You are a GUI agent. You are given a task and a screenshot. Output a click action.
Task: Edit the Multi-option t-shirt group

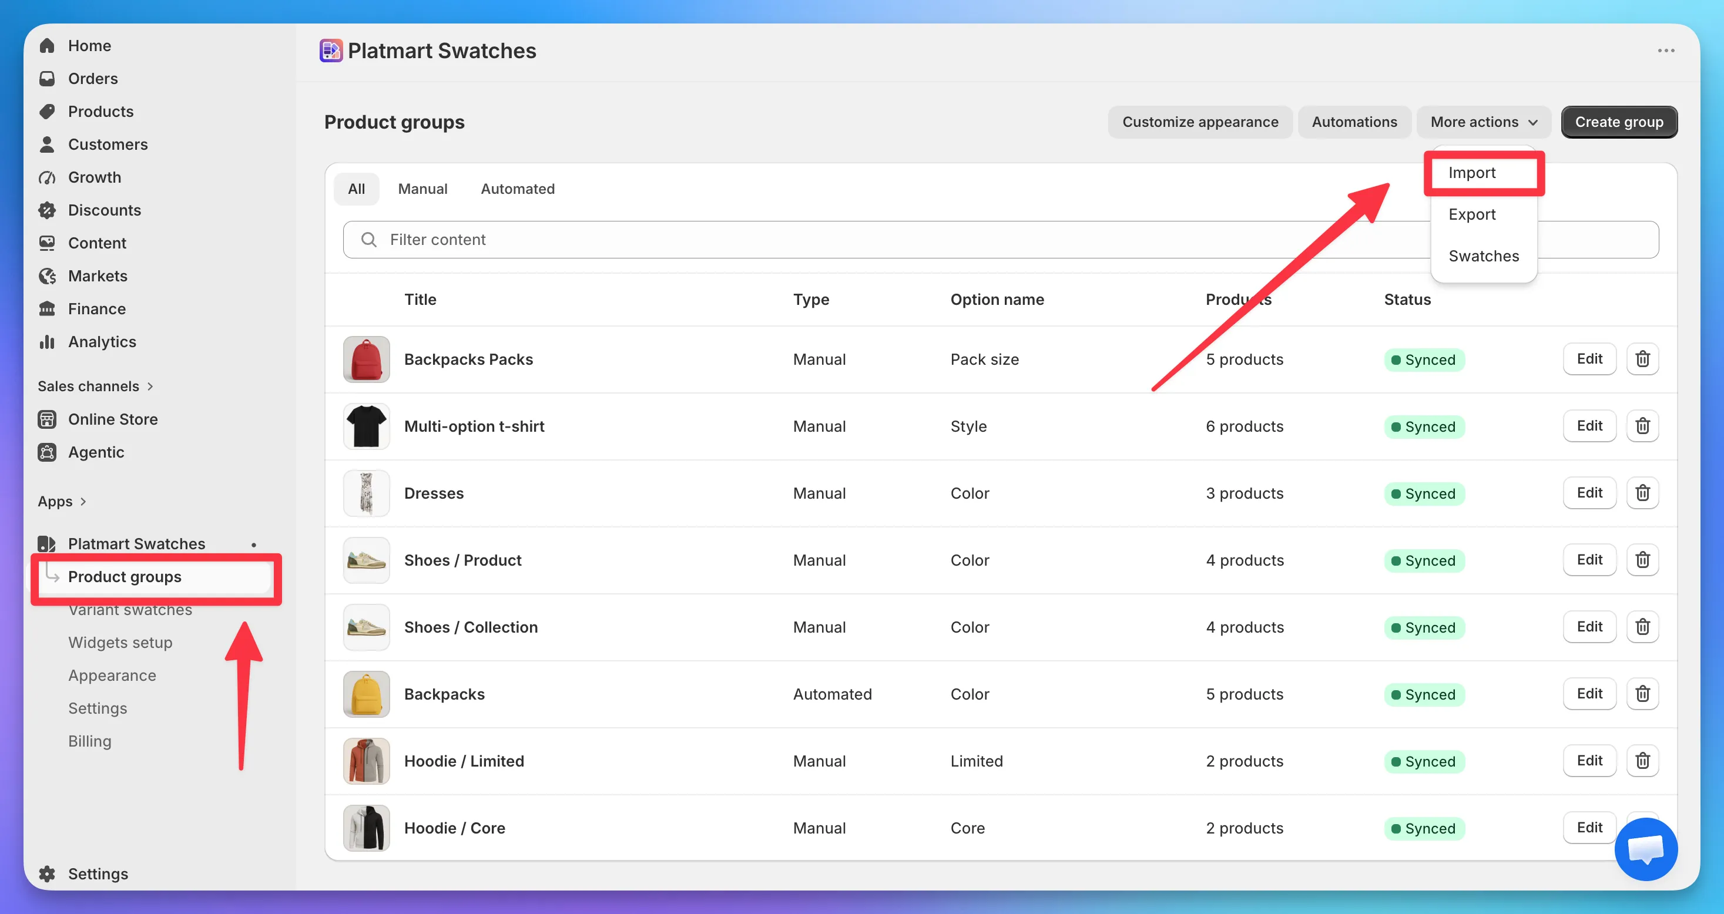1589,426
